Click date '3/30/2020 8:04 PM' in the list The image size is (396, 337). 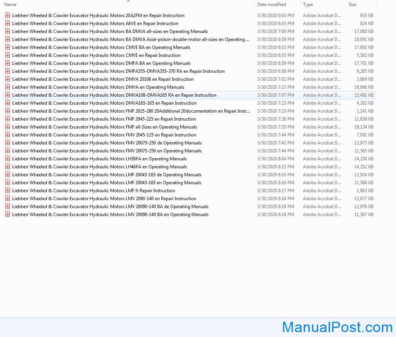click(x=276, y=159)
